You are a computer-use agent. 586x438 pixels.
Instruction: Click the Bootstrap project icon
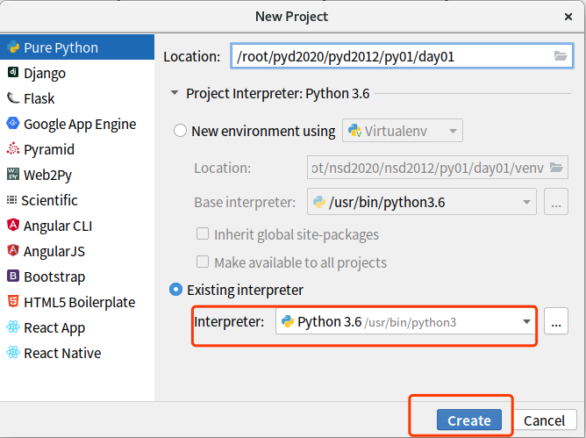12,276
